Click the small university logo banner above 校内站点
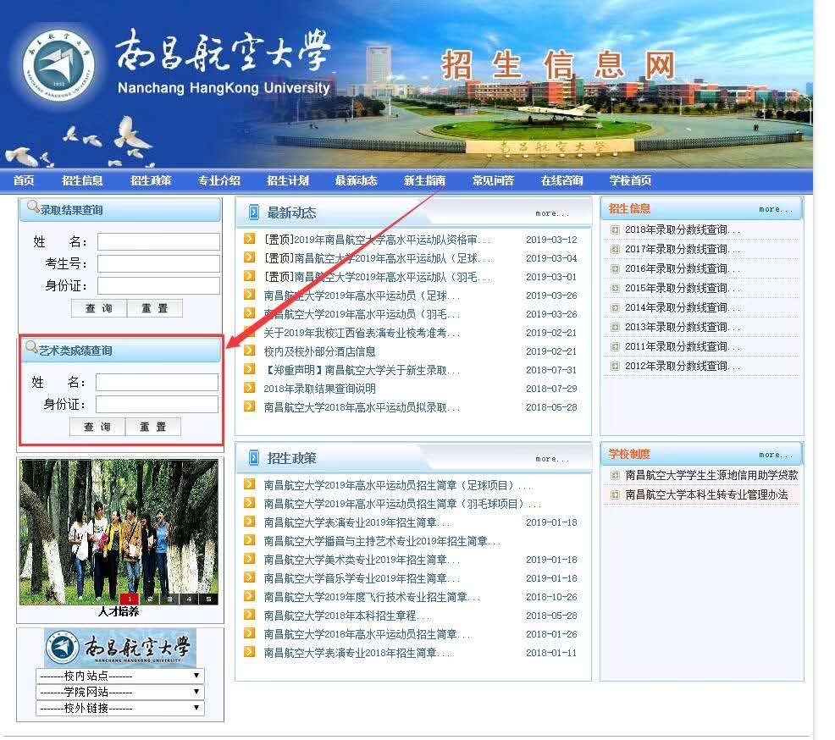Image resolution: width=835 pixels, height=740 pixels. pos(120,648)
